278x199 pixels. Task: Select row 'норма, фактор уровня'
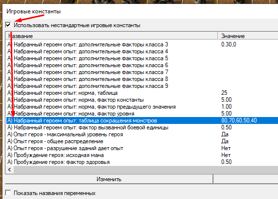pos(142,114)
